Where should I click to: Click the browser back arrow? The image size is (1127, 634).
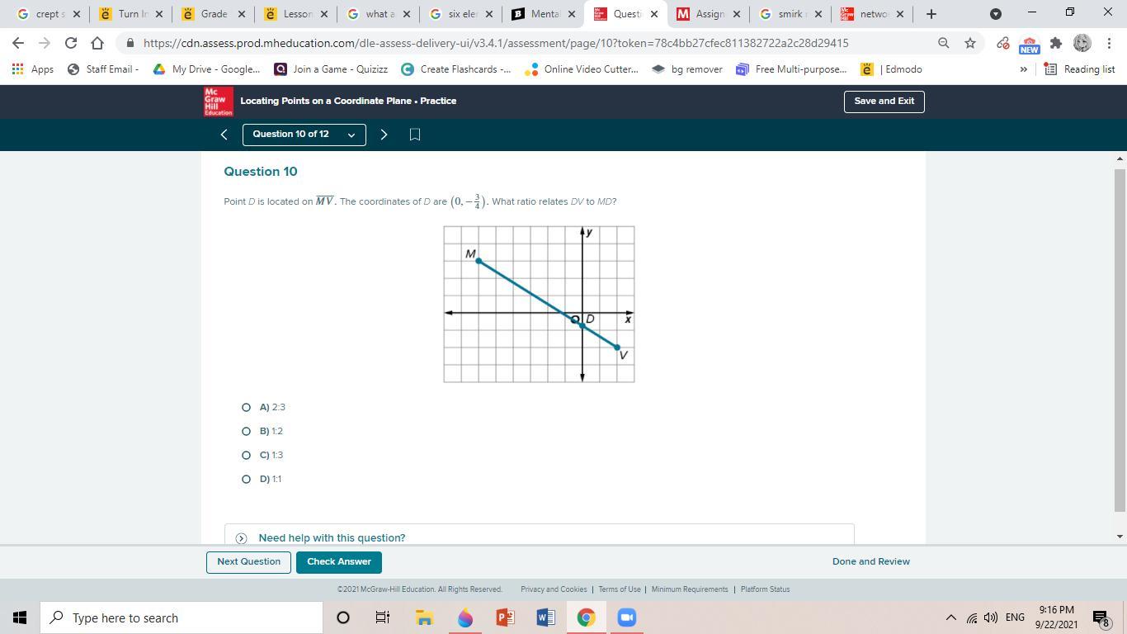tap(18, 43)
